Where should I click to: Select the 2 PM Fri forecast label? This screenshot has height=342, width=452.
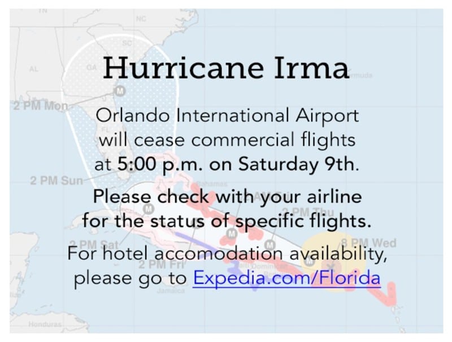click(161, 264)
